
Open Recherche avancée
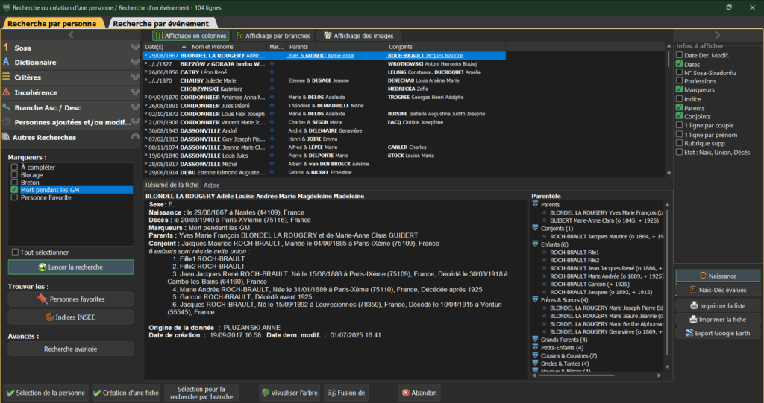coord(71,349)
